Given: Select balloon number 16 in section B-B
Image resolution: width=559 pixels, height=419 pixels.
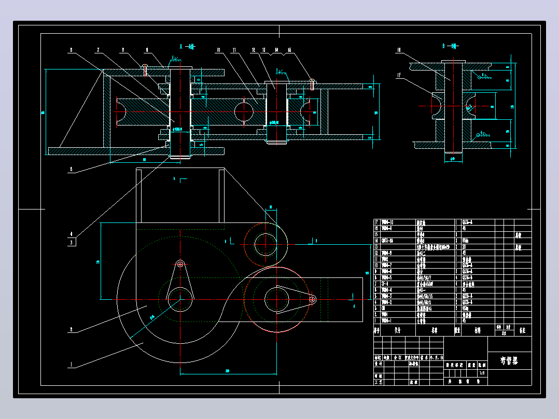Looking at the screenshot, I should point(399,50).
